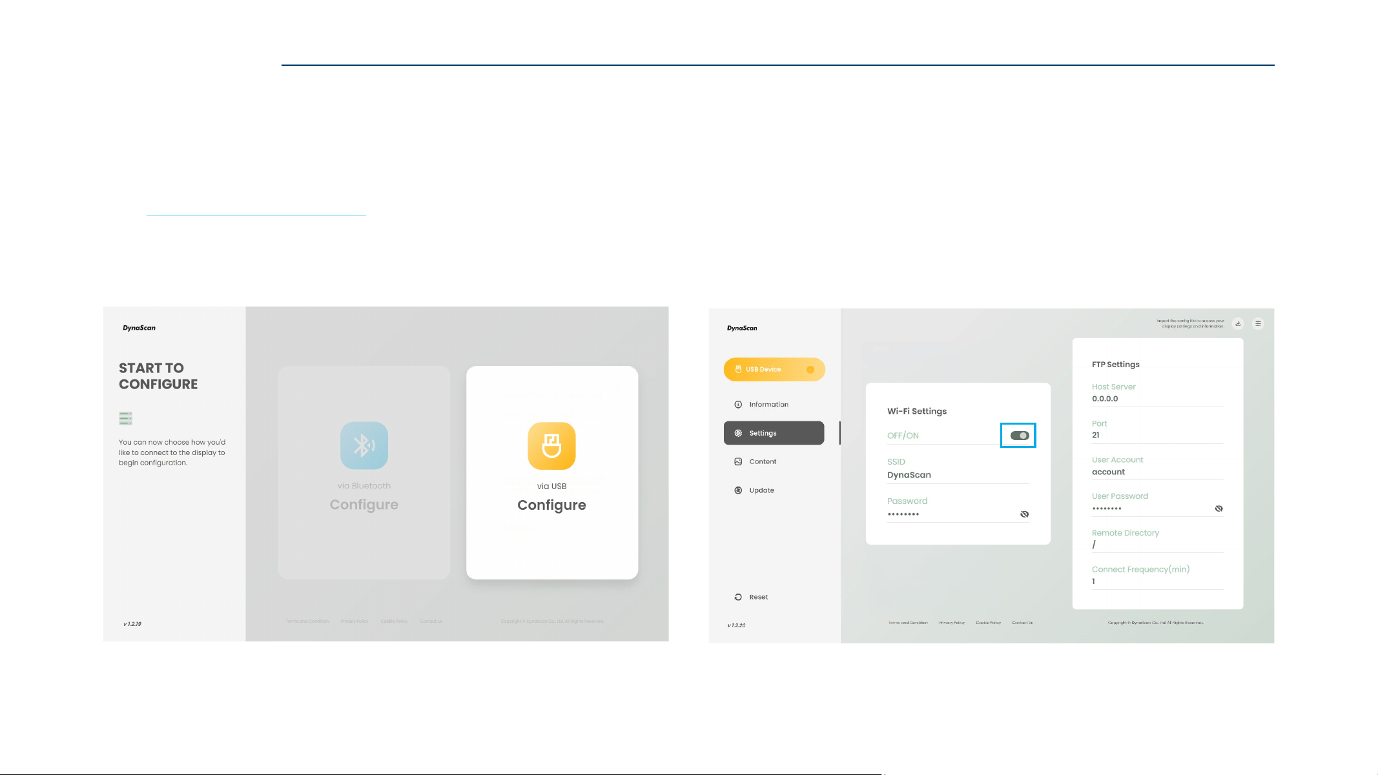Reveal the FTP User Password with the eye icon

pyautogui.click(x=1219, y=508)
